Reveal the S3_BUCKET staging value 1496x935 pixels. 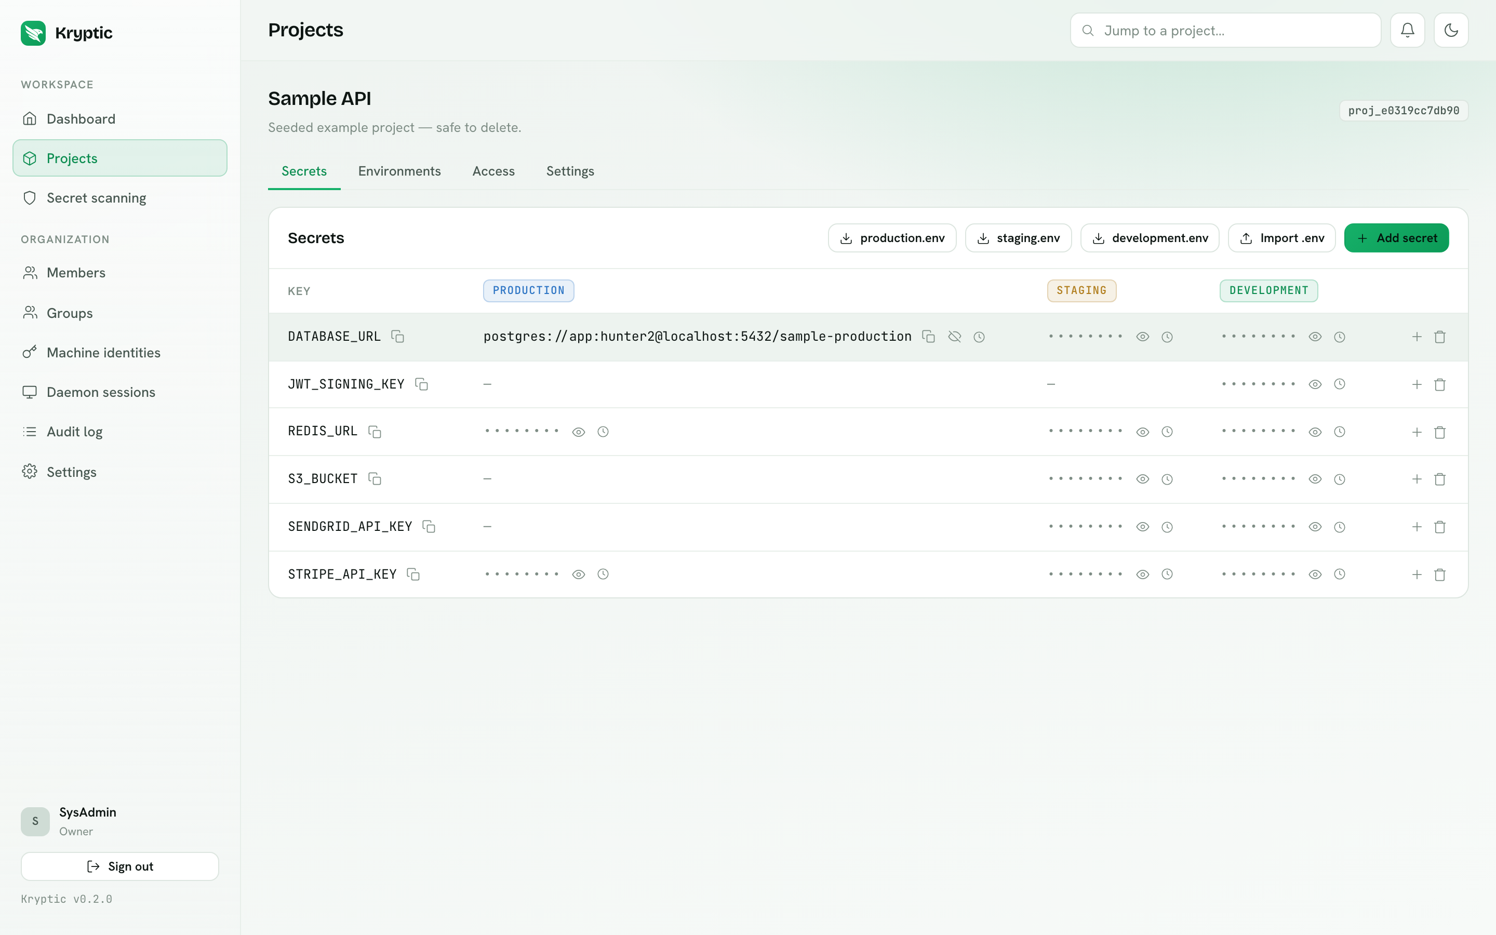click(1142, 479)
